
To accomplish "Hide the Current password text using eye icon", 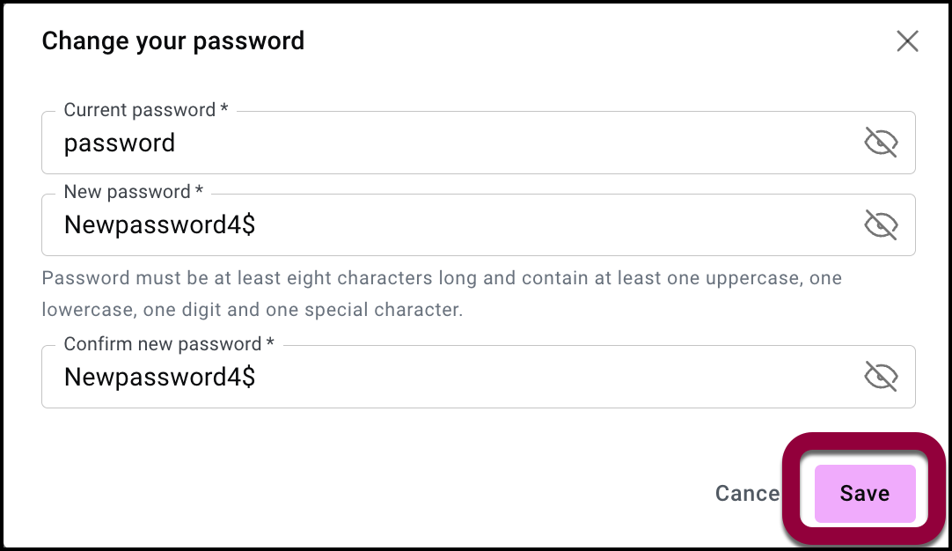I will point(881,143).
